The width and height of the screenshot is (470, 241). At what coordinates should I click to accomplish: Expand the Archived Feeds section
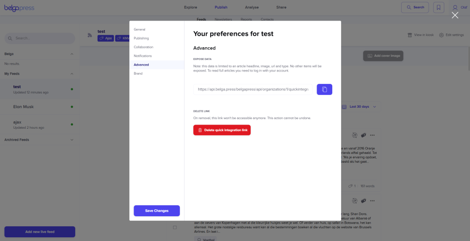point(72,140)
